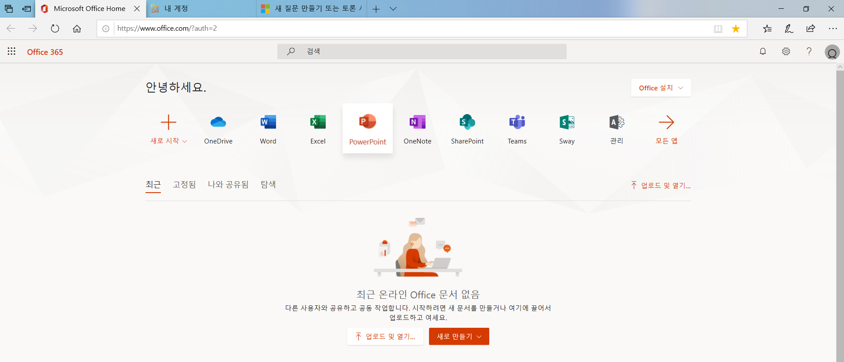Refresh the page
Screen dimensions: 844x362
coord(55,29)
